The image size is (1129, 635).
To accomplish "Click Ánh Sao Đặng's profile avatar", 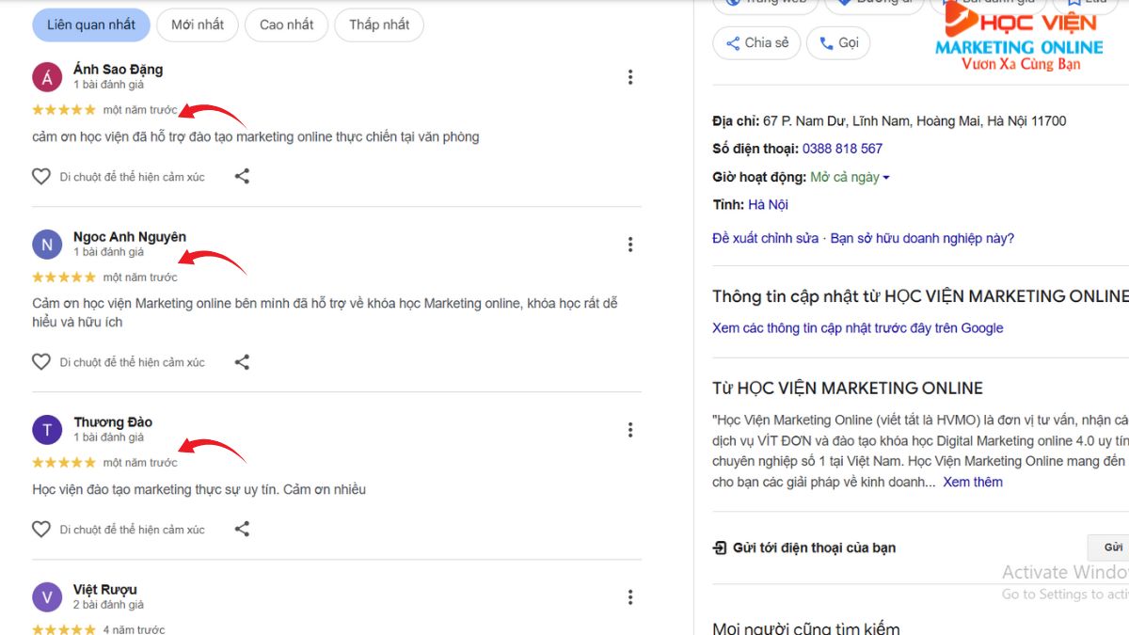I will click(47, 77).
